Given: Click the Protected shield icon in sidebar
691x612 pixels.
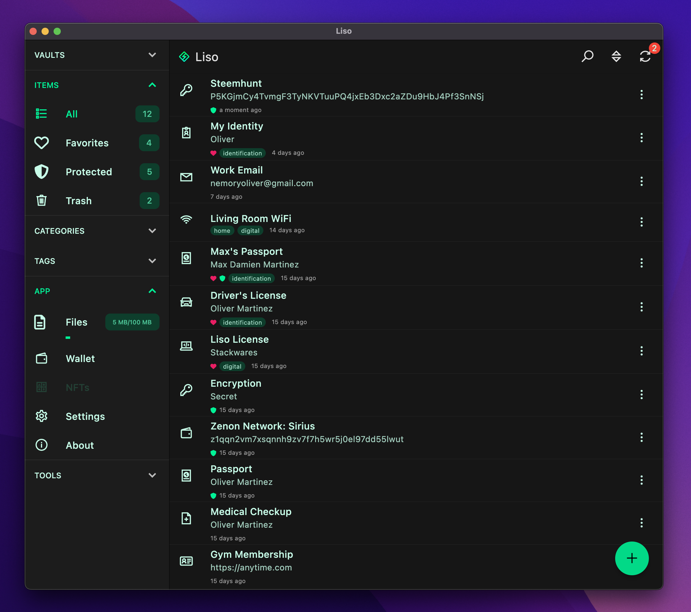Looking at the screenshot, I should click(x=42, y=171).
